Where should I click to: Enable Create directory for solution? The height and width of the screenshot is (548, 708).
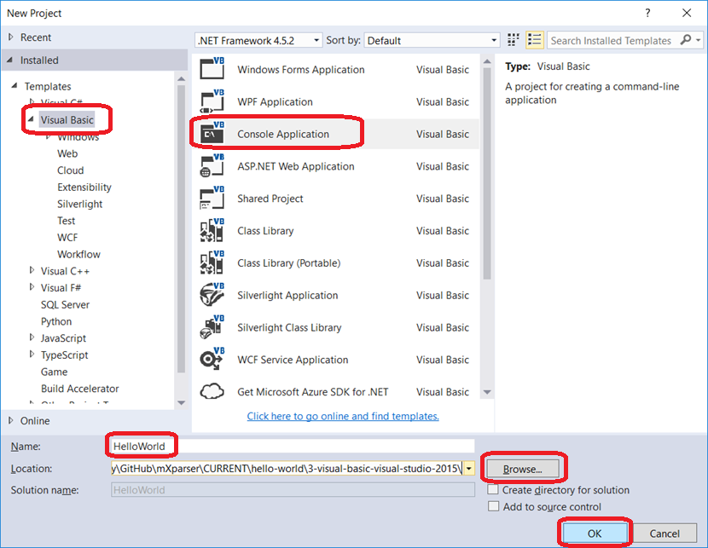pyautogui.click(x=492, y=489)
